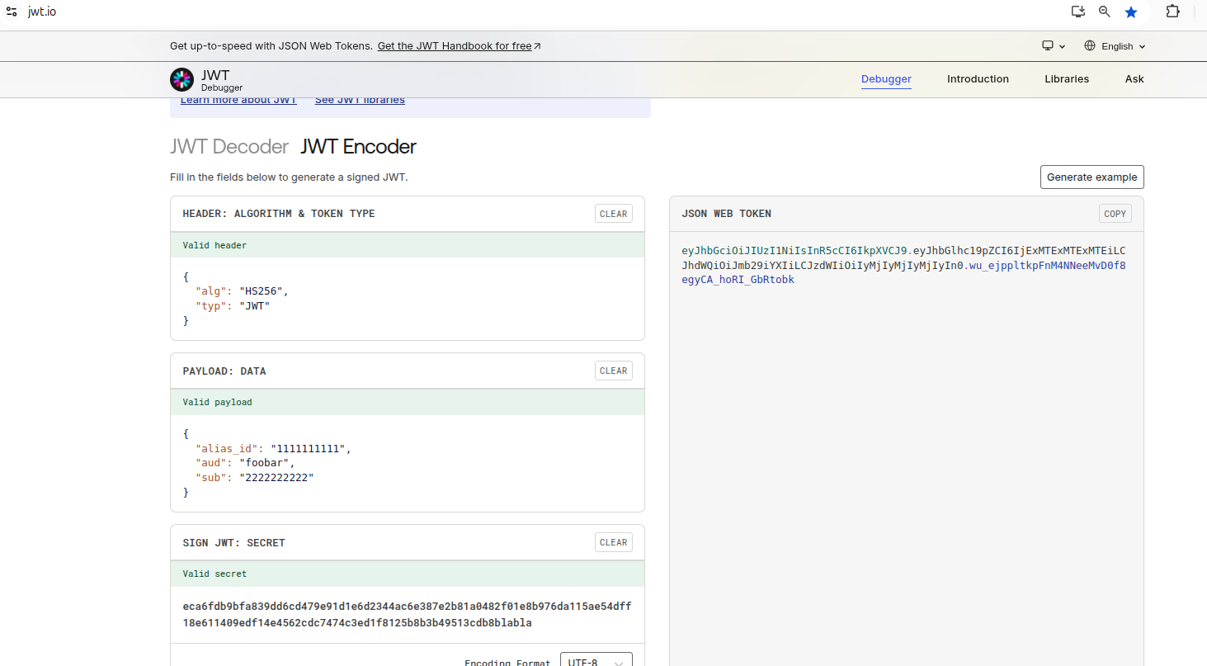This screenshot has height=666, width=1207.
Task: Clear the payload data section
Action: point(613,371)
